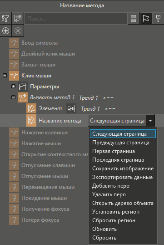Image resolution: width=164 pixels, height=245 pixels.
Task: Choose Открыть дерево объекта option
Action: point(123,203)
